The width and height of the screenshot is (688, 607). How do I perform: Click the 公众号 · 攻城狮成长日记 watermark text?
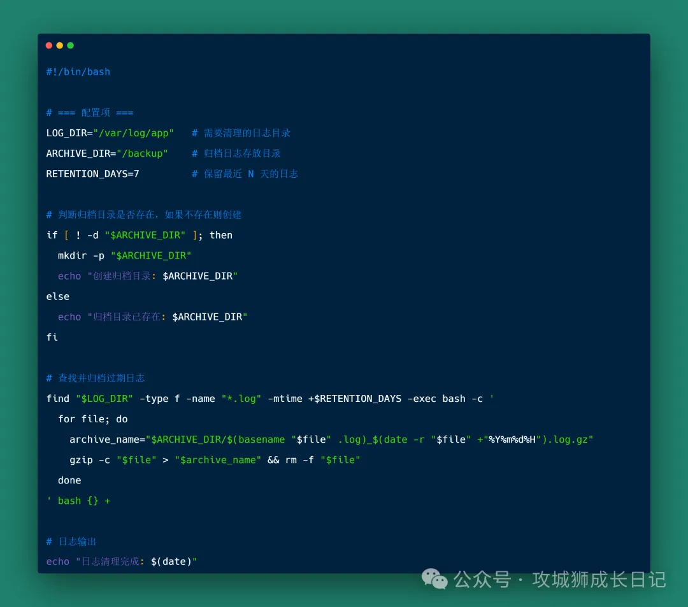559,580
